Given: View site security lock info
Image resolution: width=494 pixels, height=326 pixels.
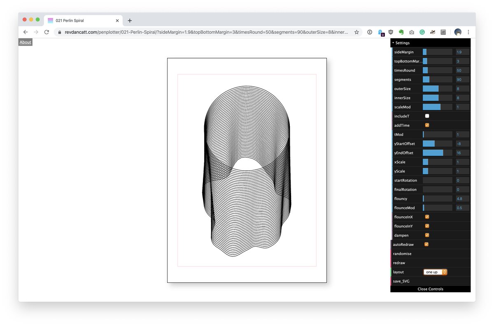Looking at the screenshot, I should (60, 32).
